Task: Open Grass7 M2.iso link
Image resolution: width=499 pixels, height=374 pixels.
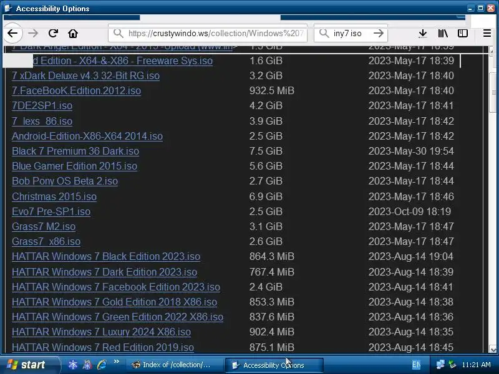Action: pyautogui.click(x=44, y=226)
